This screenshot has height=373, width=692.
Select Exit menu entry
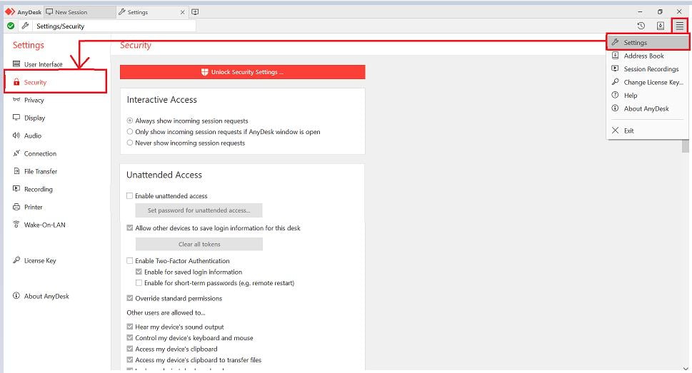648,131
